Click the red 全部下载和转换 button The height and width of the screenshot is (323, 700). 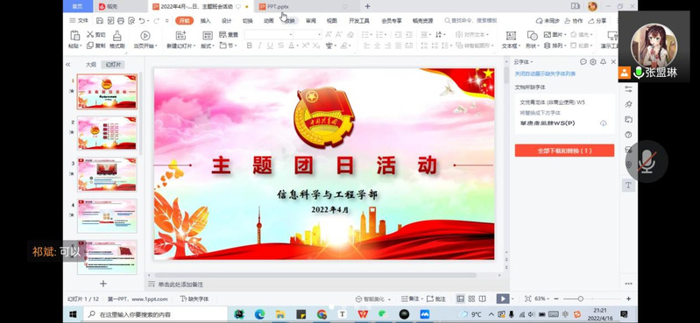tap(564, 151)
